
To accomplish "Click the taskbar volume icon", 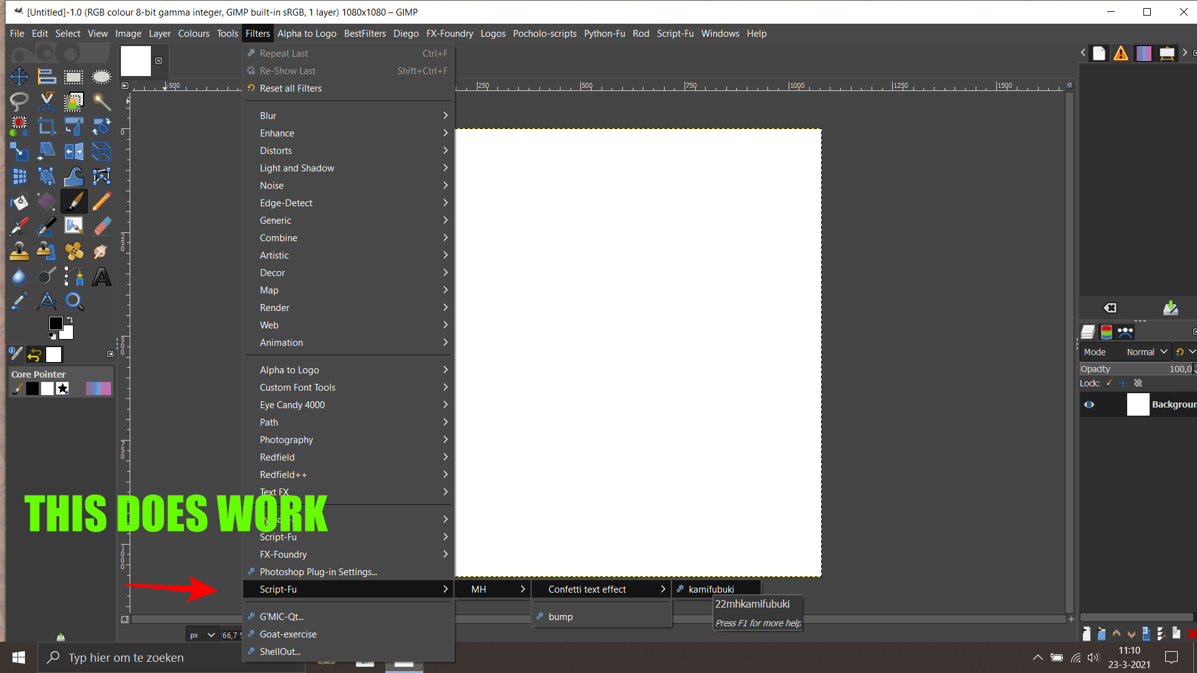I will [1093, 657].
